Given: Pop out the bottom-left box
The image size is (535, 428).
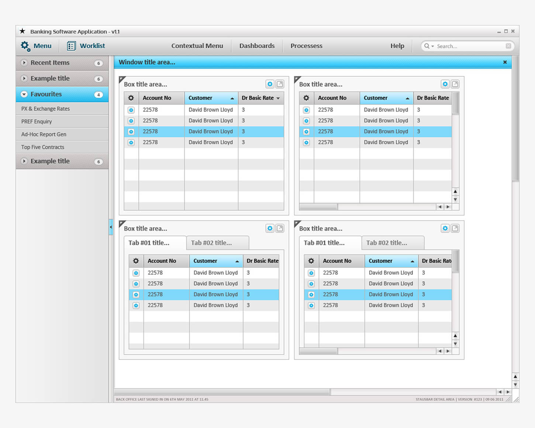Looking at the screenshot, I should point(280,228).
